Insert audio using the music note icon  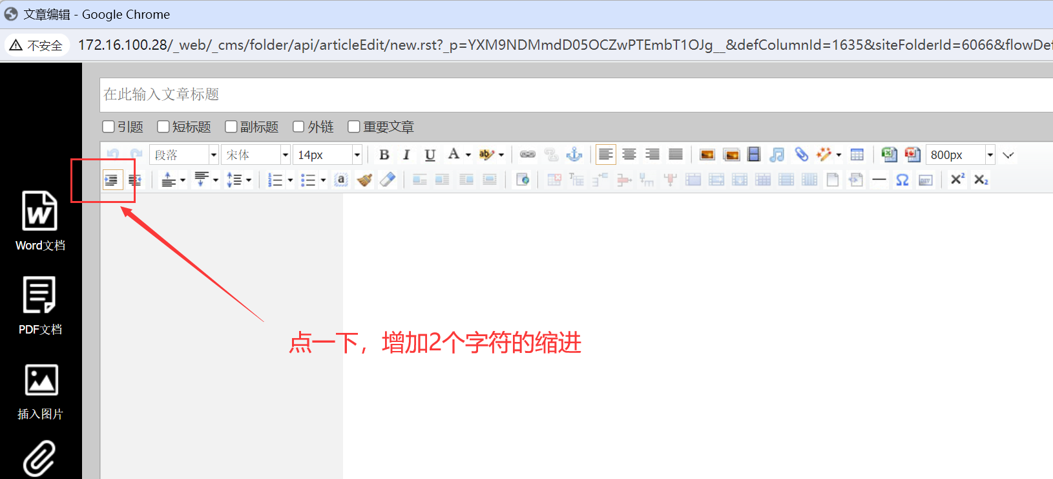pyautogui.click(x=777, y=154)
